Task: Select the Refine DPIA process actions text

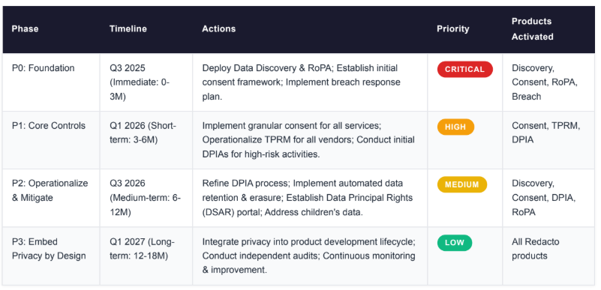Action: (x=308, y=198)
